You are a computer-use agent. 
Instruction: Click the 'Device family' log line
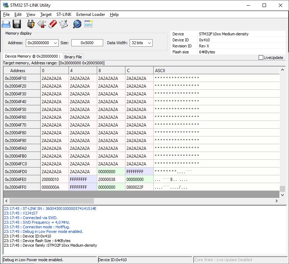click(x=51, y=245)
